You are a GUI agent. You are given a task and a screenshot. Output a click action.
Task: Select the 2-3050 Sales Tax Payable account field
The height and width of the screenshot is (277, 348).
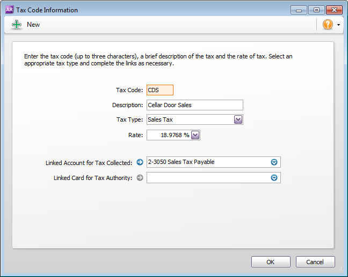point(207,162)
